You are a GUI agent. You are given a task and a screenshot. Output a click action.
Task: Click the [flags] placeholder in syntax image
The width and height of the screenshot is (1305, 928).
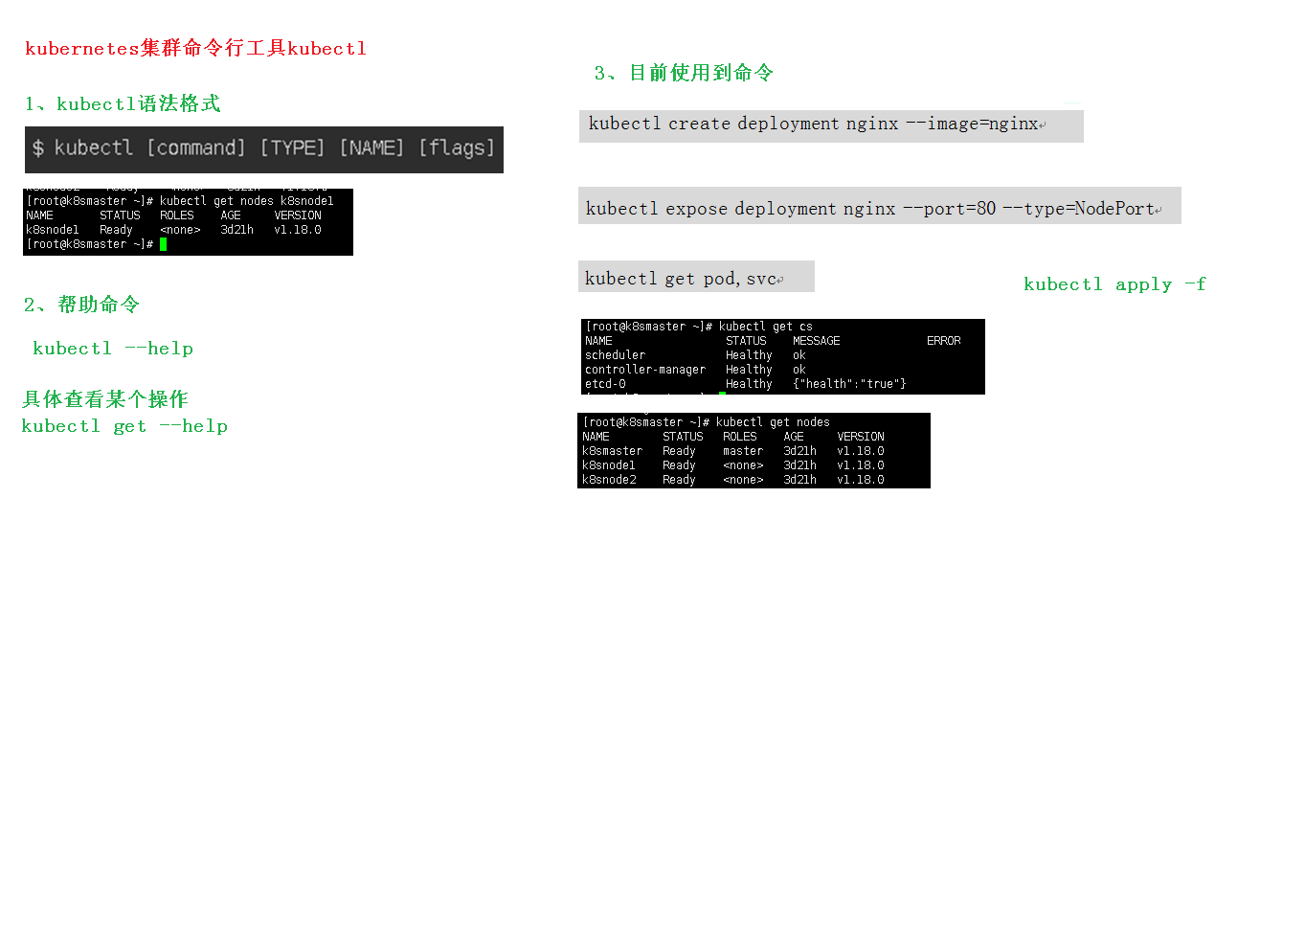457,148
